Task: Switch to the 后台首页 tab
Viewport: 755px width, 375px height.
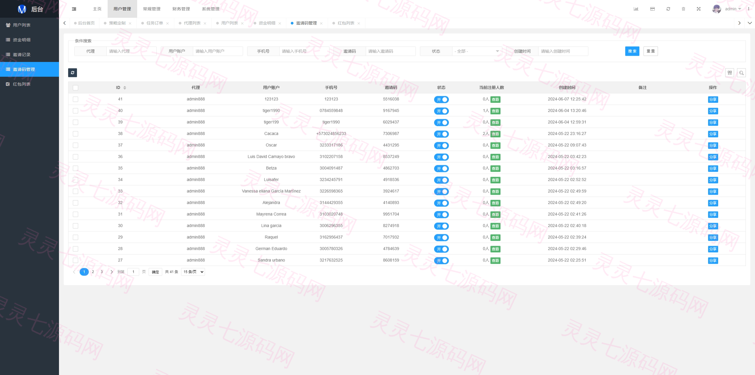Action: pos(85,23)
